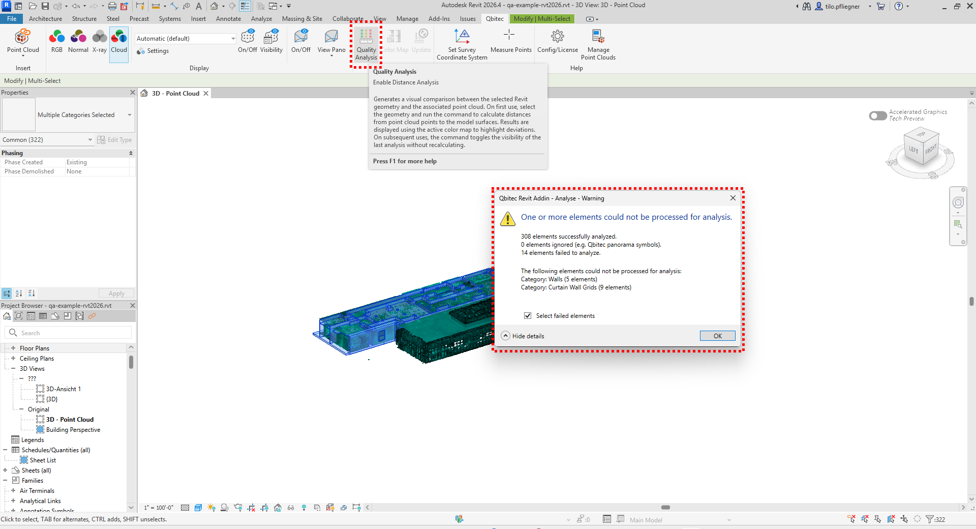The image size is (976, 529).
Task: Close the 3D - Point Cloud view tab
Action: 206,94
